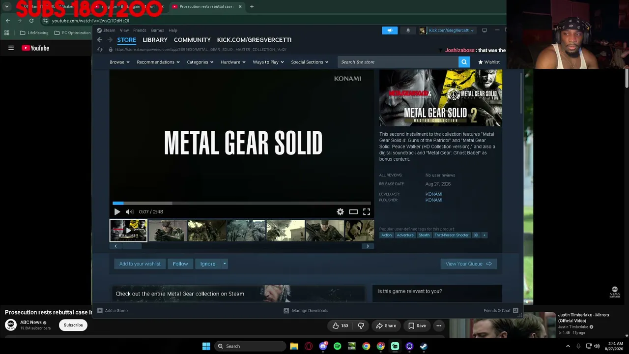Open the KICK.COM/GREGVERCETTI profile tab
Viewport: 629px width, 354px height.
pyautogui.click(x=254, y=40)
